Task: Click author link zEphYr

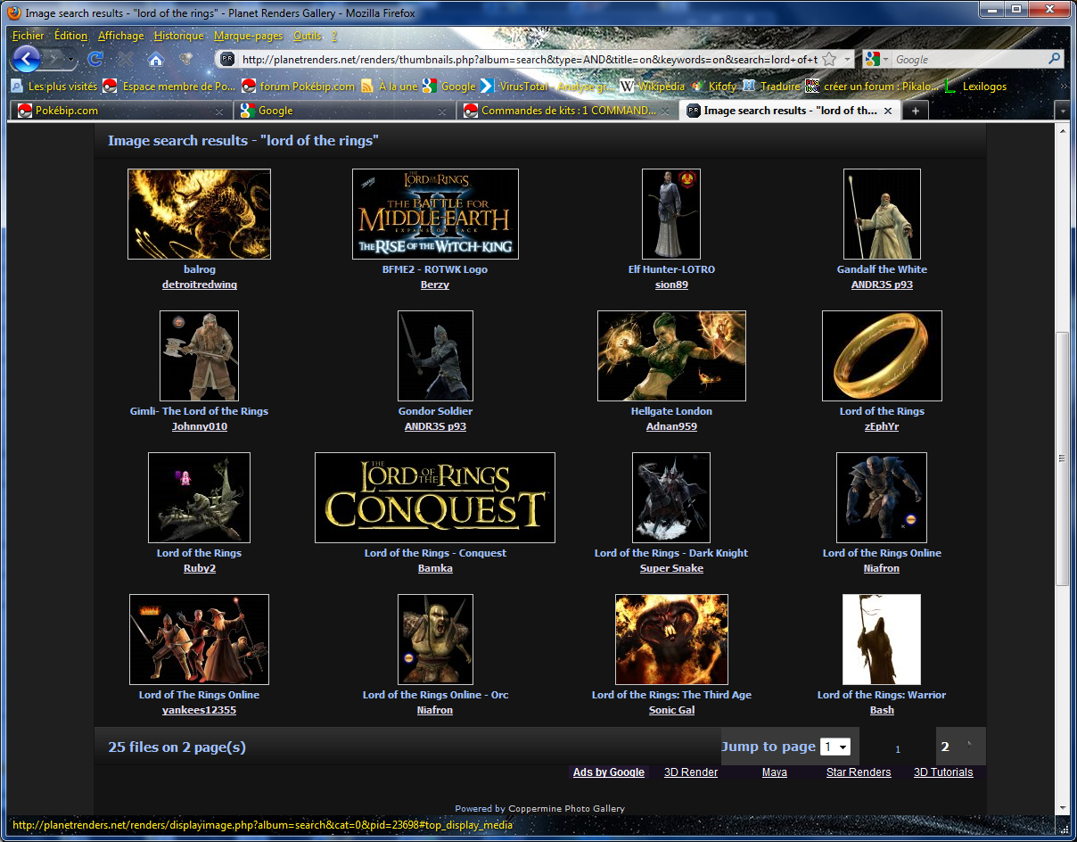Action: click(x=882, y=426)
